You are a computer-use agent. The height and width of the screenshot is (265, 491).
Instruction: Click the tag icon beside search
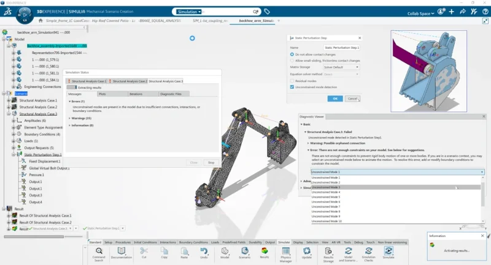(267, 12)
